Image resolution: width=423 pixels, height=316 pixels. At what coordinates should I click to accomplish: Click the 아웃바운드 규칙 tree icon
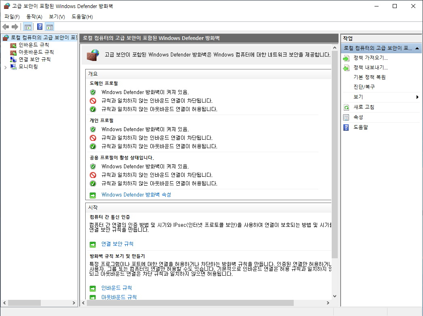13,52
